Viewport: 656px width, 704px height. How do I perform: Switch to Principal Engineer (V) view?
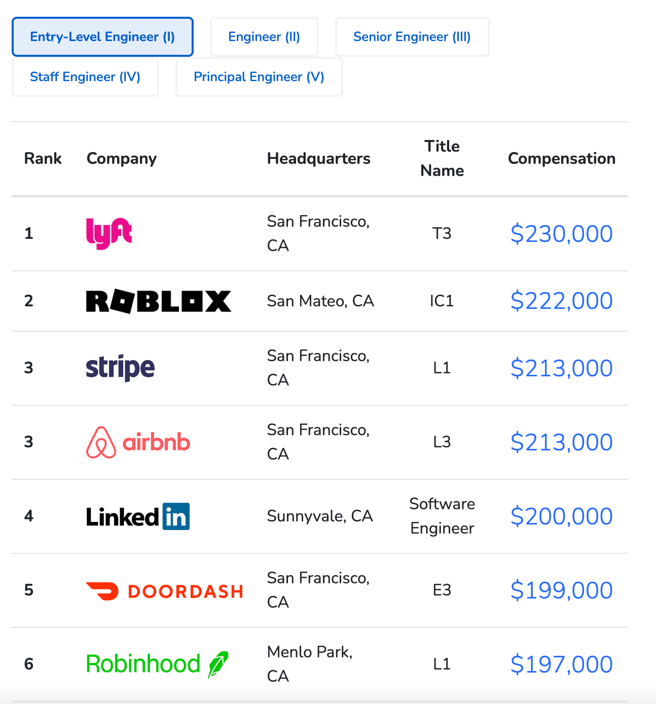(x=259, y=77)
